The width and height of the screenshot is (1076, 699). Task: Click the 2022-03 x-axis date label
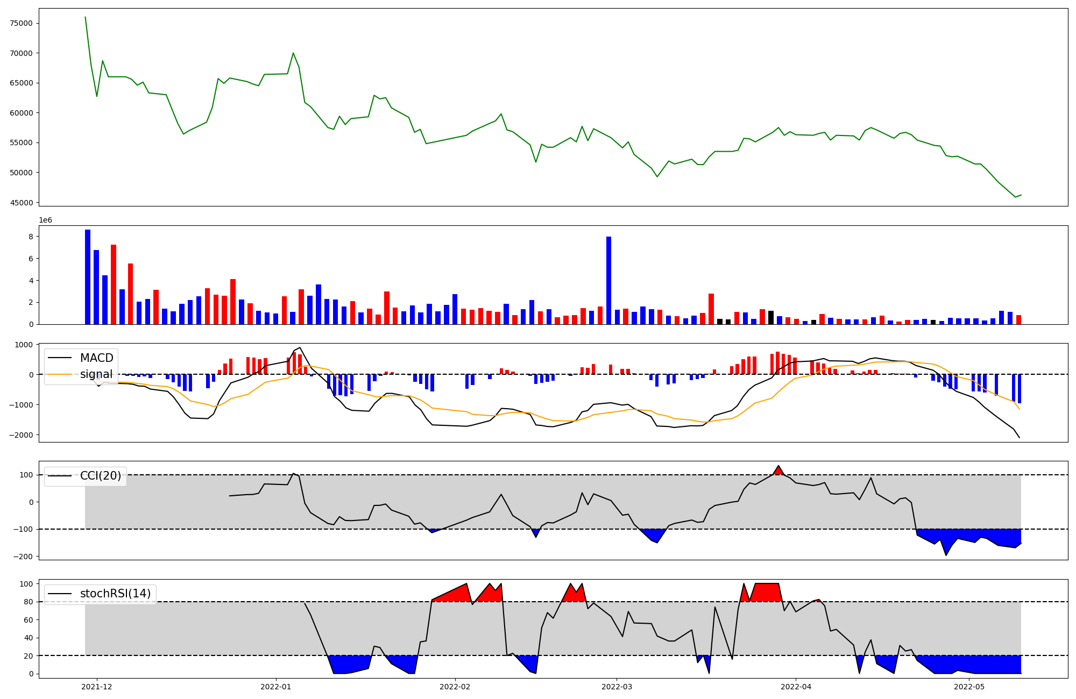tap(617, 687)
